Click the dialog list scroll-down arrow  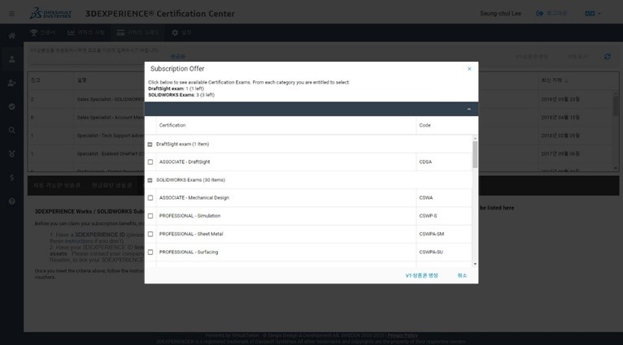click(475, 264)
